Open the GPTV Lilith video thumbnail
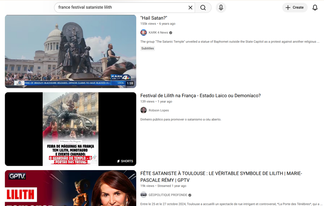324x206 pixels. [70, 188]
